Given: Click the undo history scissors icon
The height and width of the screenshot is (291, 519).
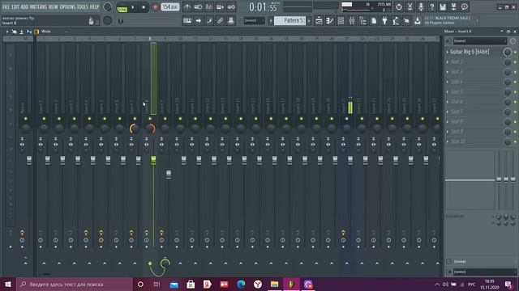Looking at the screenshot, I should (x=410, y=7).
